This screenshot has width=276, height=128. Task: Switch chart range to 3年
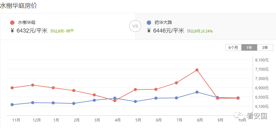[265, 47]
